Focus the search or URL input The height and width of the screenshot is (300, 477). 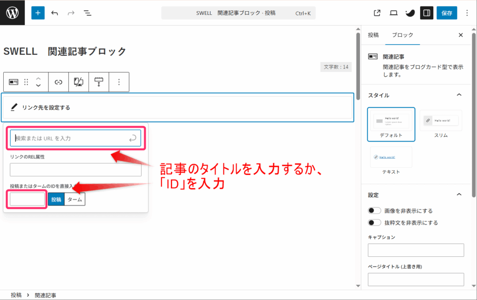click(75, 138)
